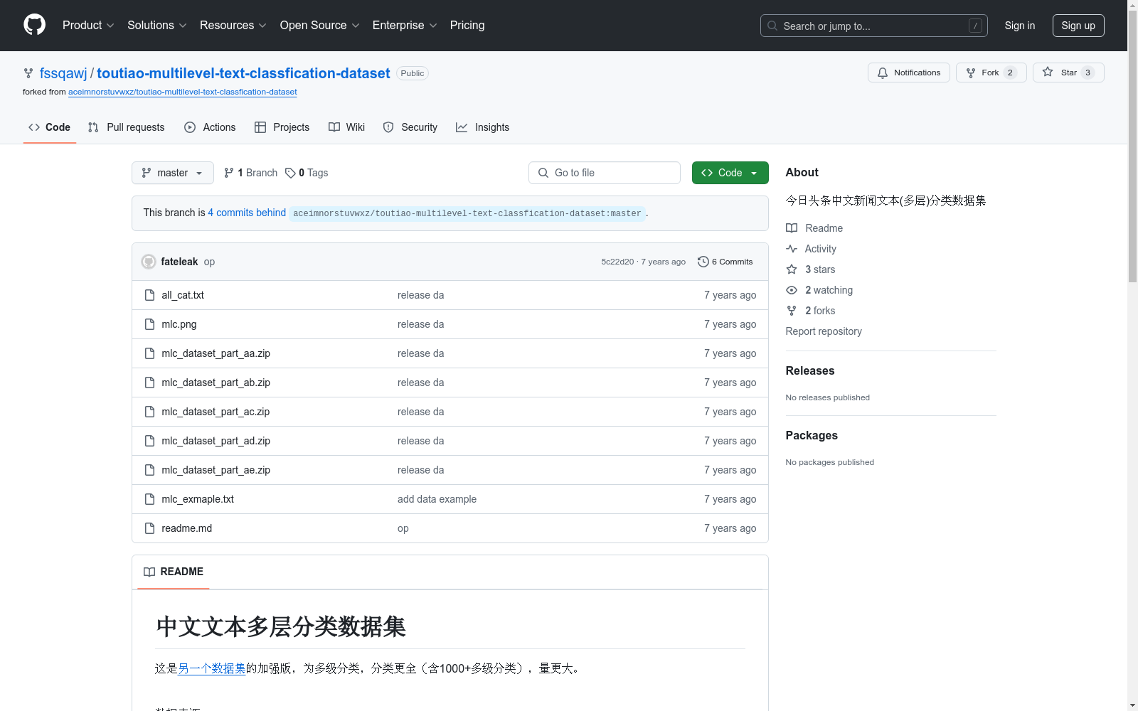Image resolution: width=1138 pixels, height=711 pixels.
Task: Expand the Open Source menu
Action: click(x=320, y=25)
